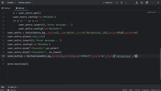Open the main (1) run configuration dropdown
161x91 pixels.
tap(108, 3)
